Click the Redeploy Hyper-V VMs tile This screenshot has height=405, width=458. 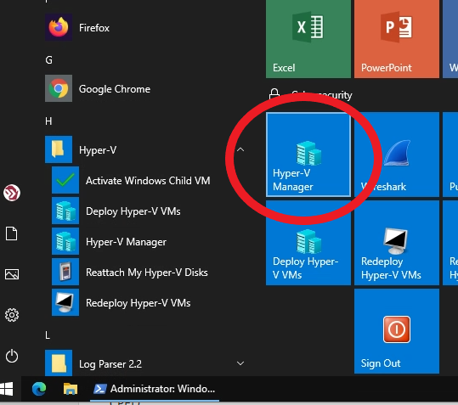point(396,243)
